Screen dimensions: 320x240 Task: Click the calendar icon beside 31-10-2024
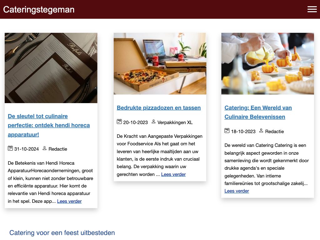coord(10,148)
